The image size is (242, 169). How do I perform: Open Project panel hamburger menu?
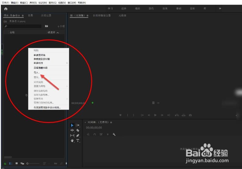point(23,15)
